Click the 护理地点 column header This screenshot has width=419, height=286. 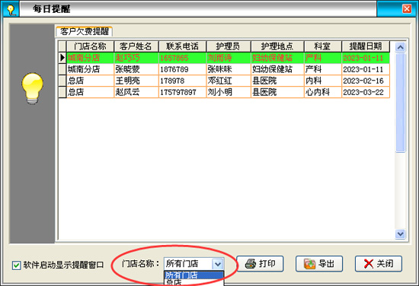277,46
